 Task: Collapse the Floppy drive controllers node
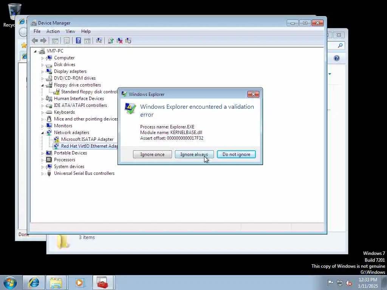click(x=42, y=85)
